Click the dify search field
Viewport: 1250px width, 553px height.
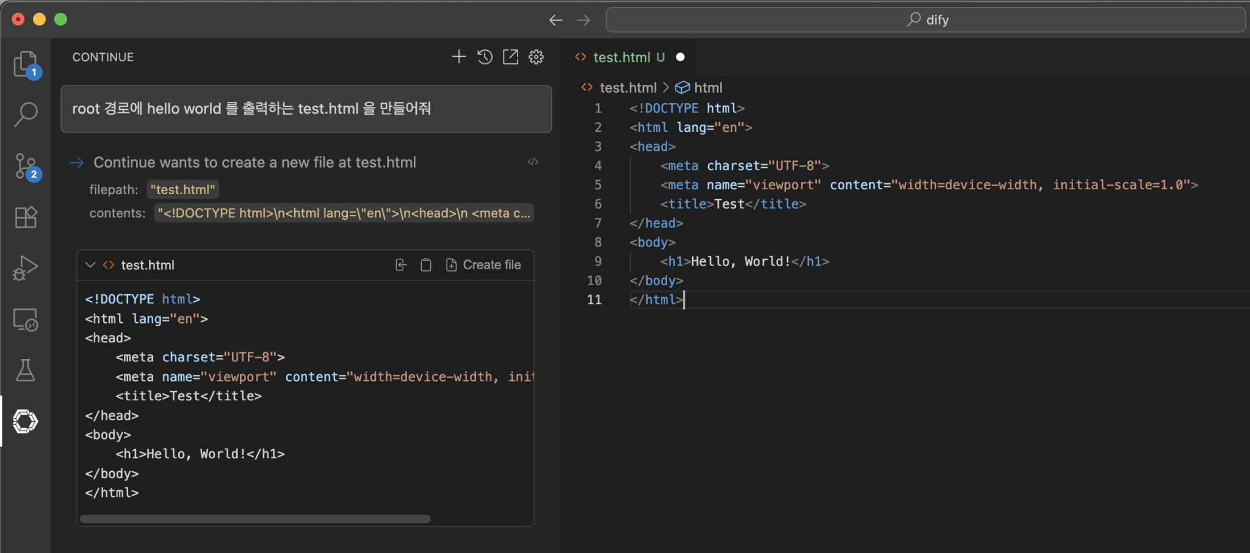click(x=925, y=19)
